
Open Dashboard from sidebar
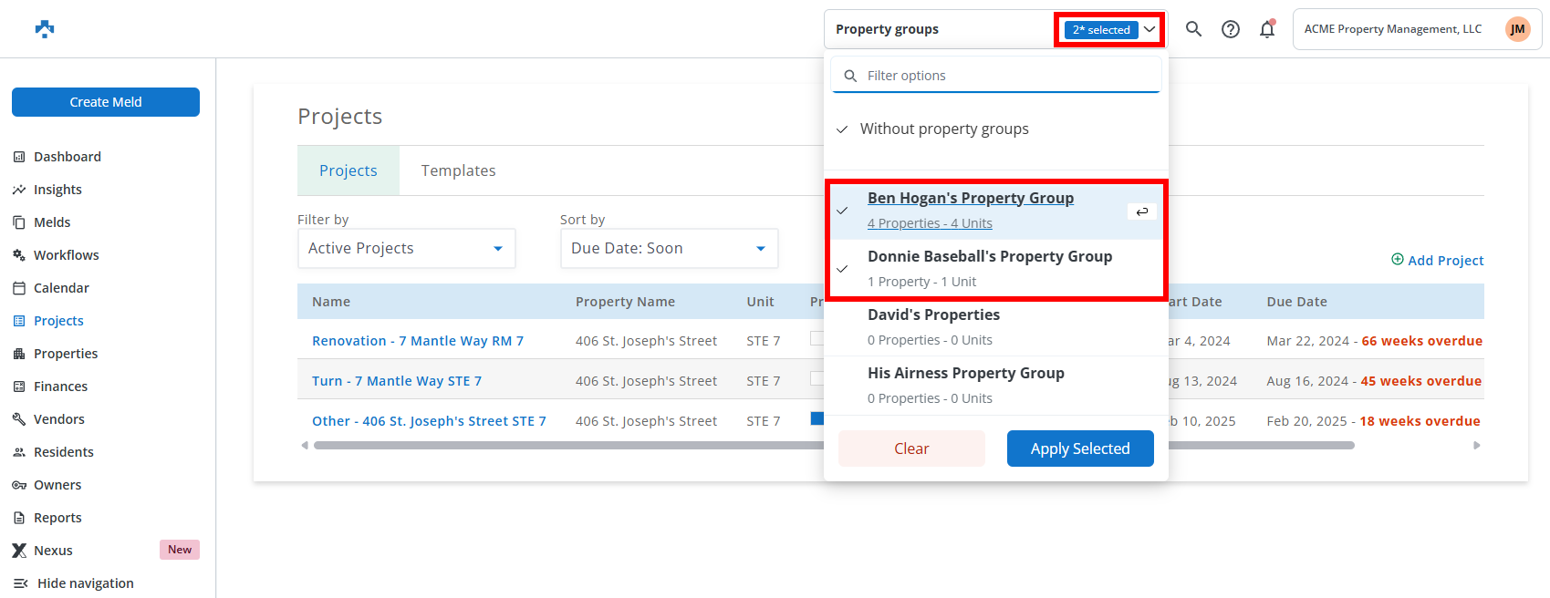68,157
